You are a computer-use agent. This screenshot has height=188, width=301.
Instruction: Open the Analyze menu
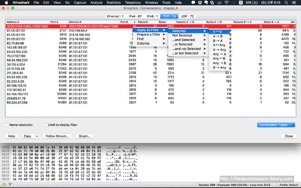point(96,3)
